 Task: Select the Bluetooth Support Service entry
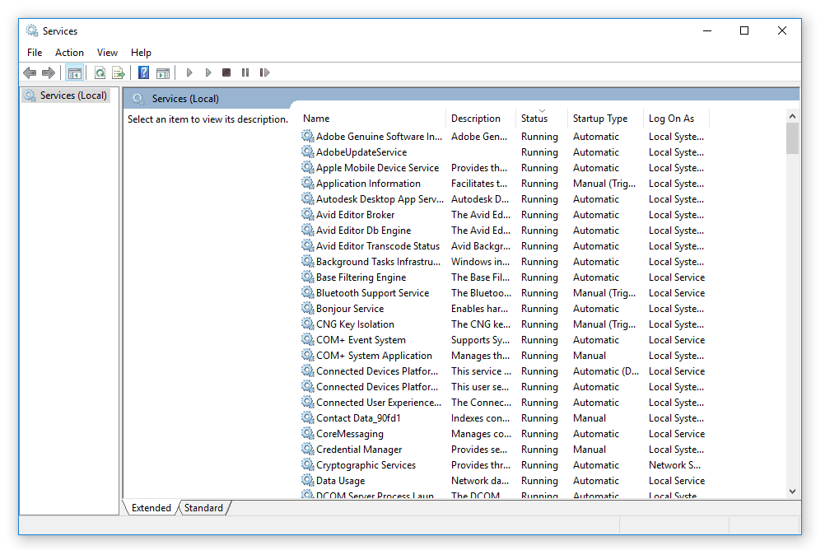coord(371,292)
